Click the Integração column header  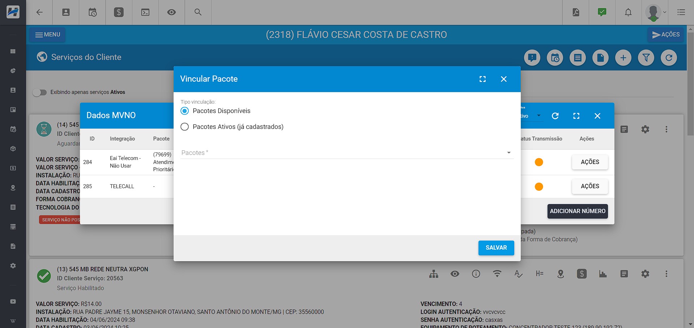coord(122,139)
